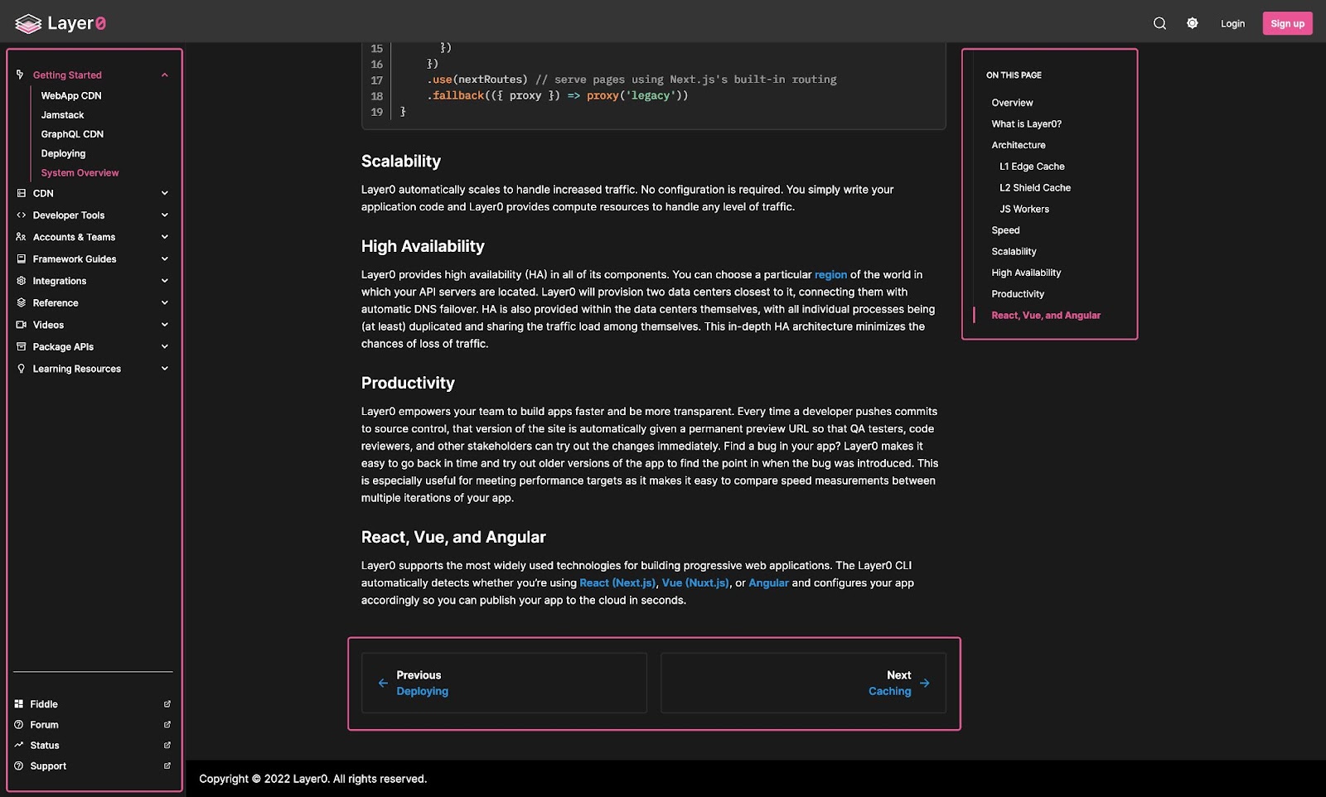Screen dimensions: 1326x797
Task: Expand the Developer Tools chevron
Action: click(x=165, y=215)
